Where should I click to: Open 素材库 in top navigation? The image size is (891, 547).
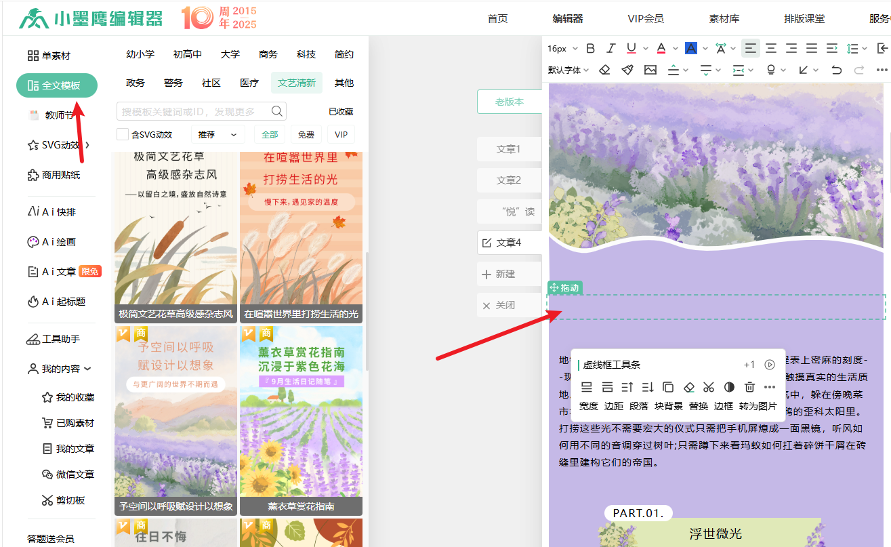click(x=724, y=18)
